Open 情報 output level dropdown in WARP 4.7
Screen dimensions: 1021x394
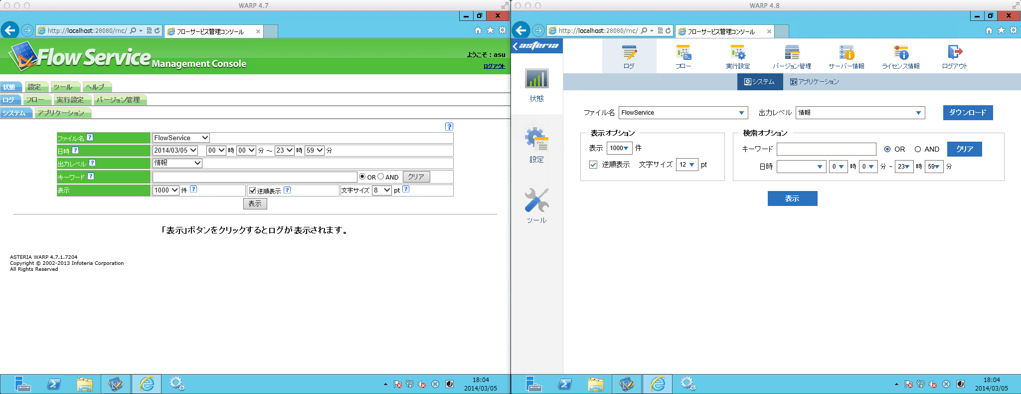point(177,163)
